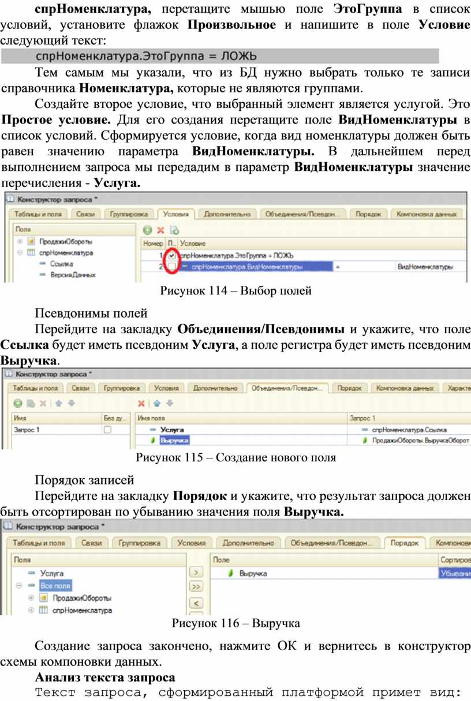
Task: Click the left arrow remove-field button
Action: (197, 603)
